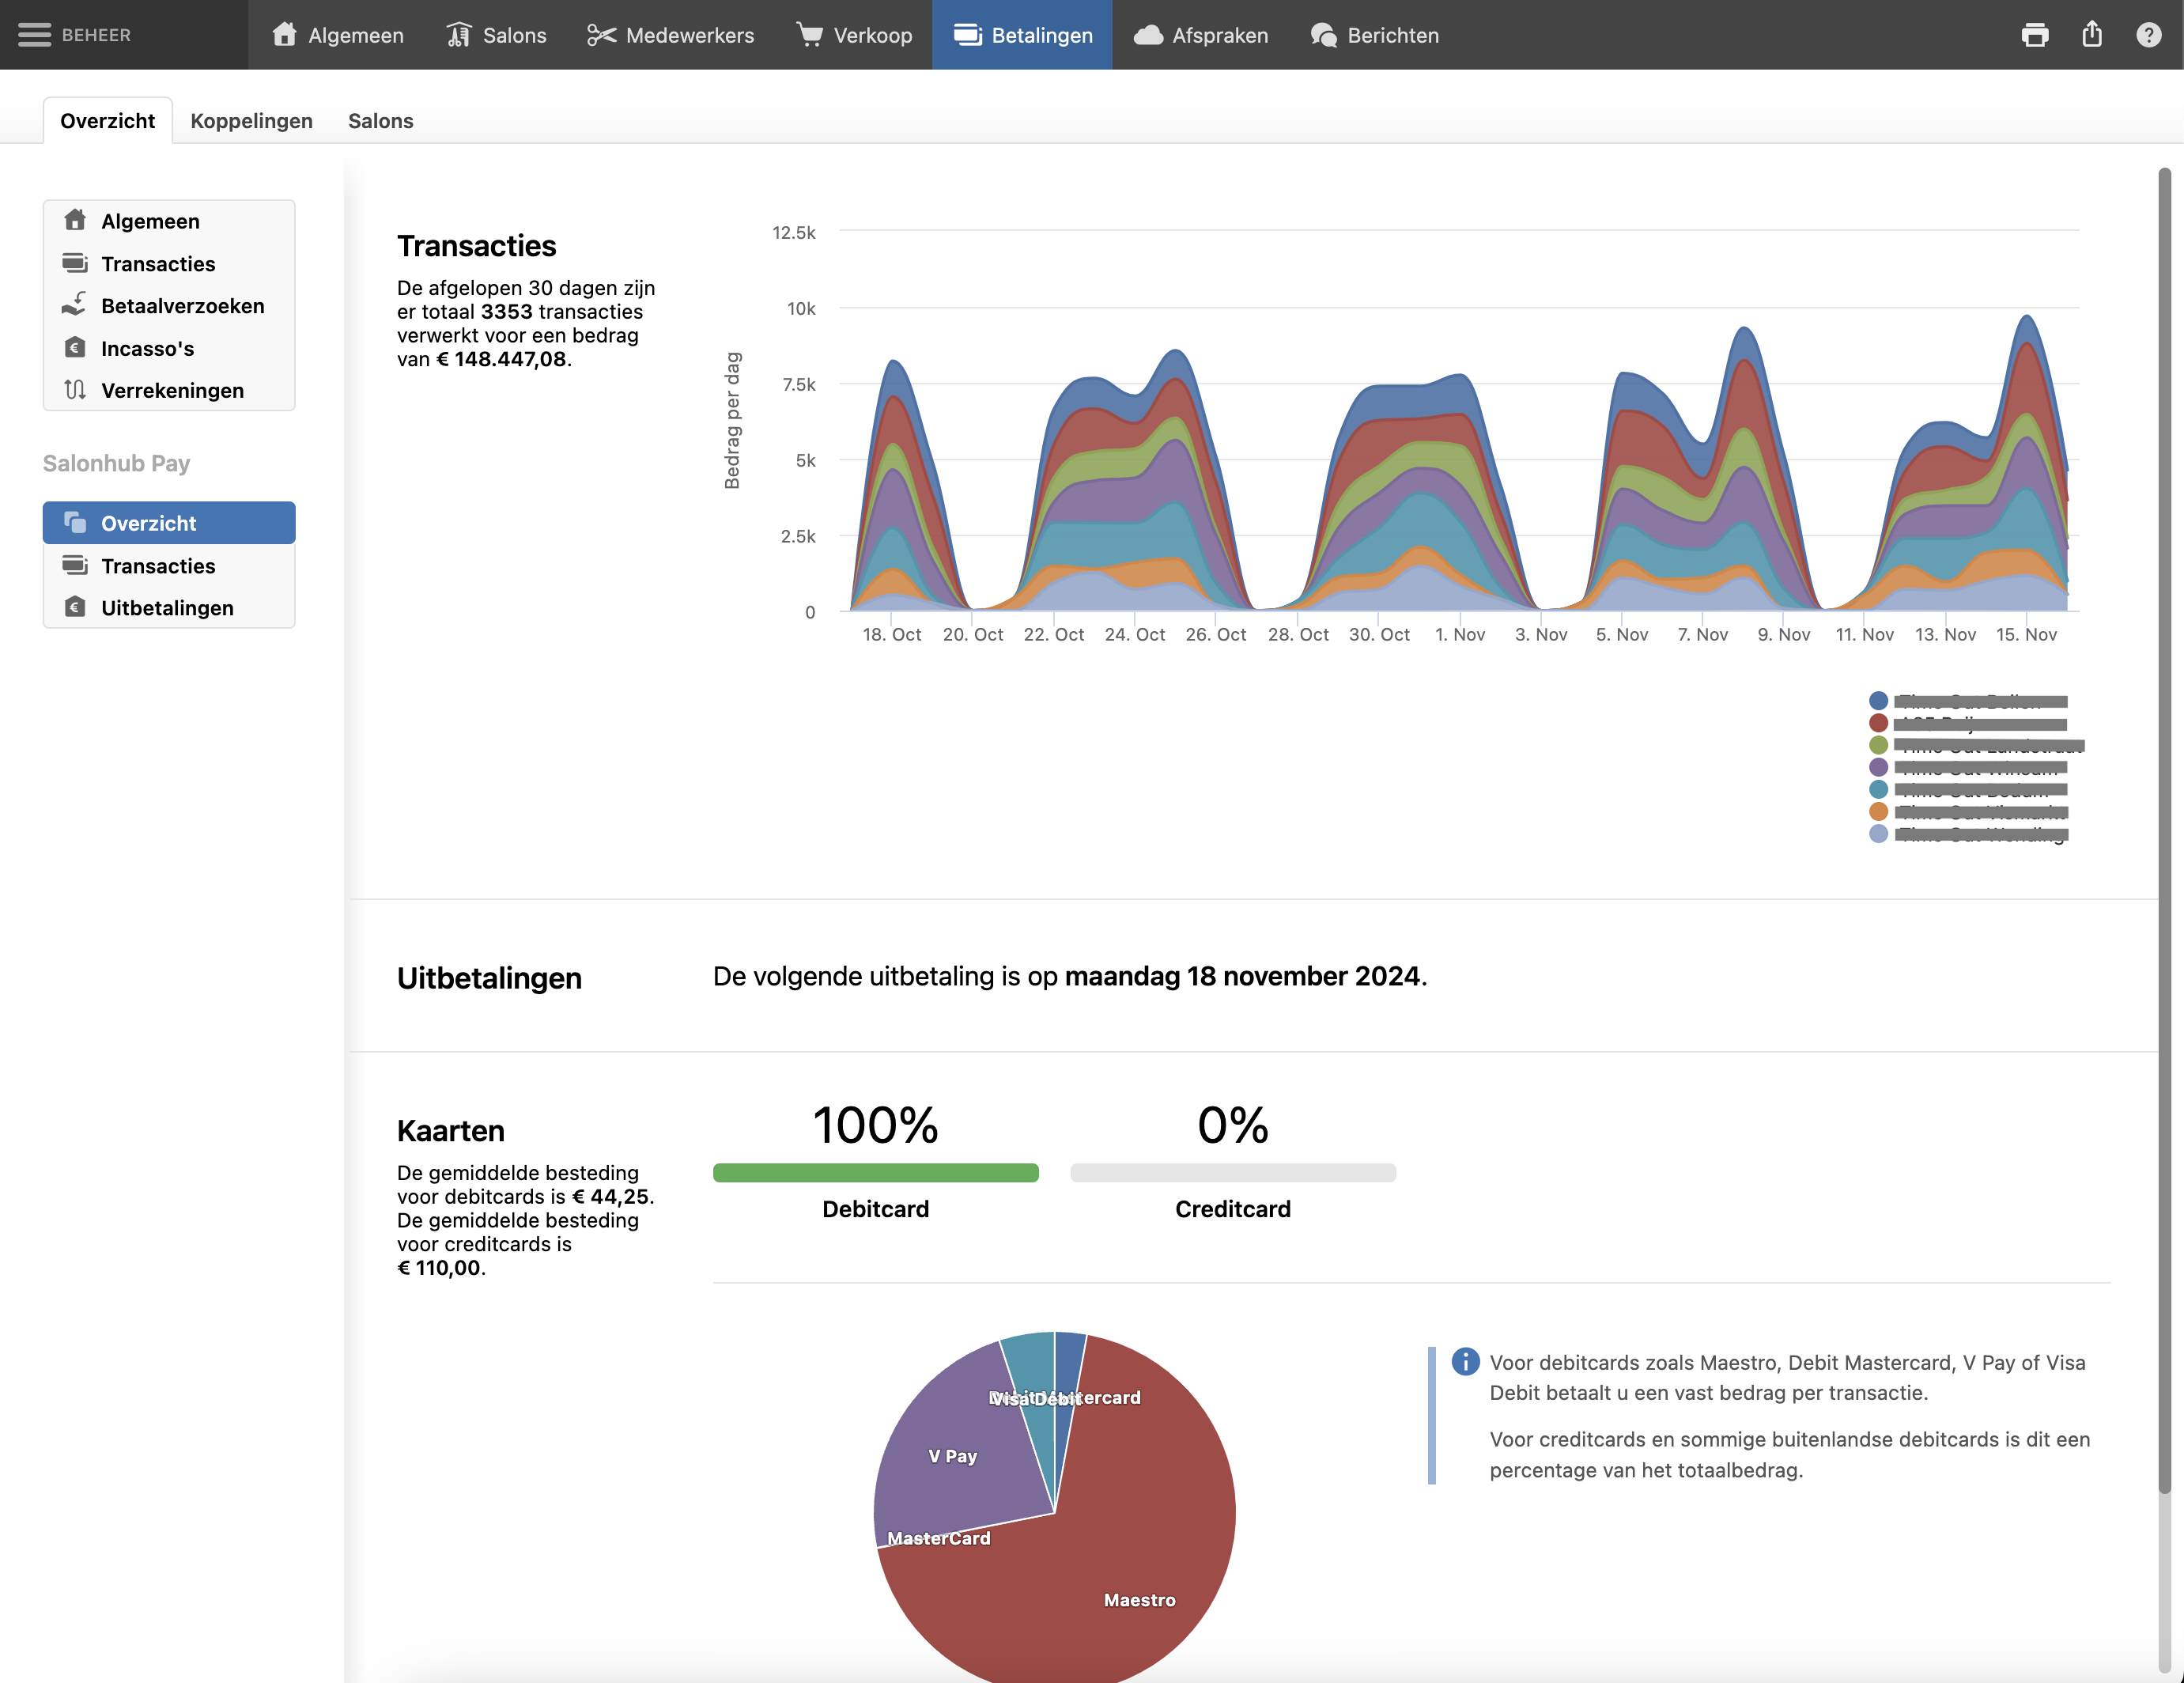This screenshot has height=1683, width=2184.
Task: Switch to the Koppelingen tab
Action: click(x=251, y=121)
